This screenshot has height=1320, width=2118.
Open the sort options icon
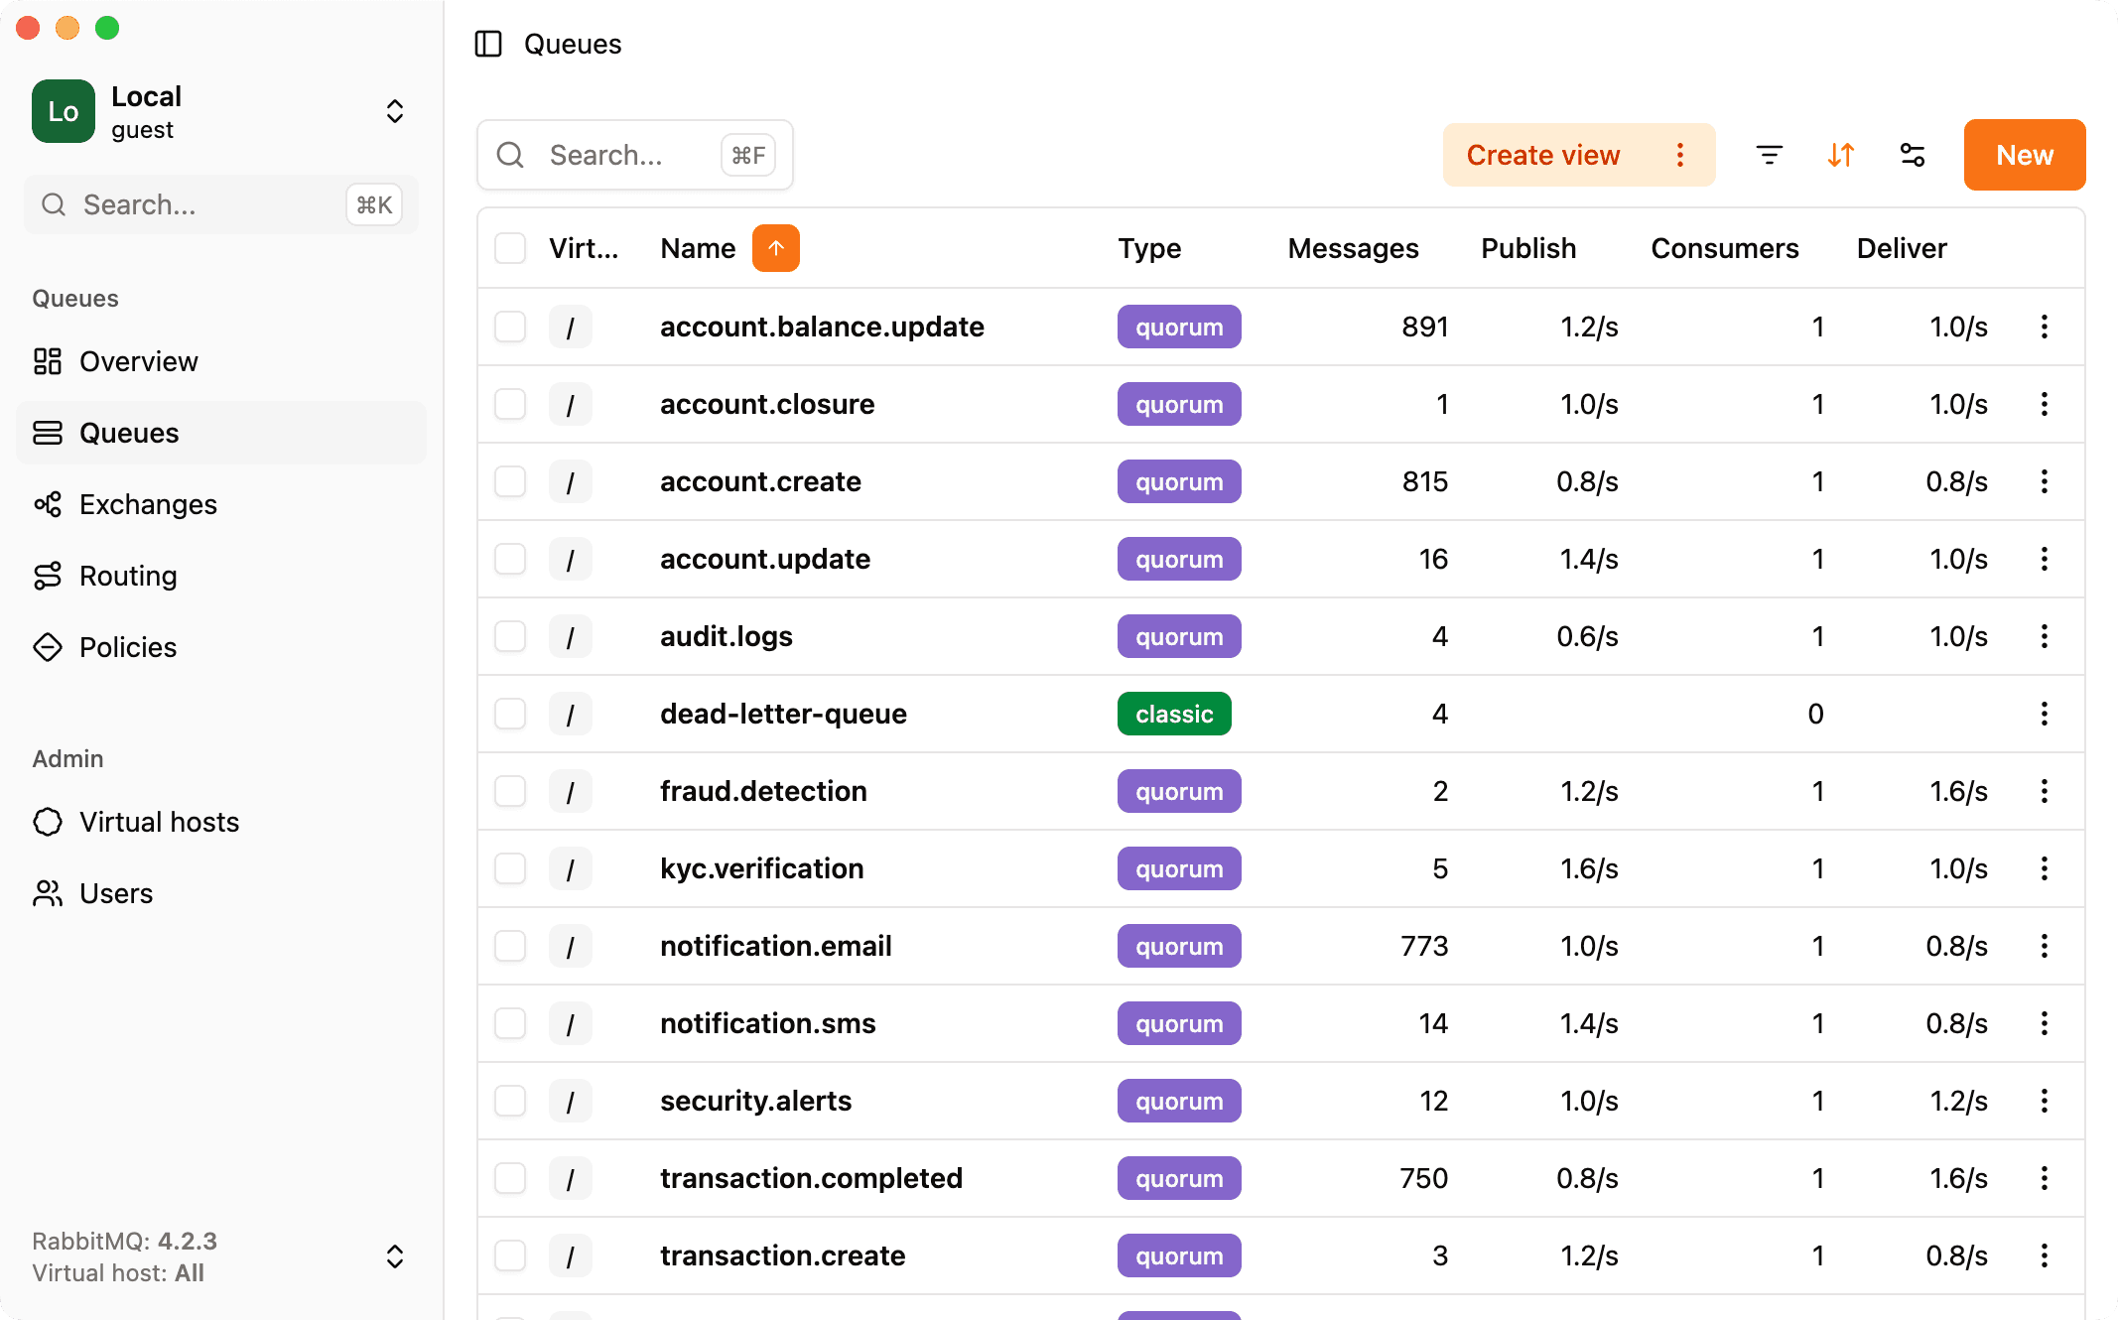coord(1841,155)
